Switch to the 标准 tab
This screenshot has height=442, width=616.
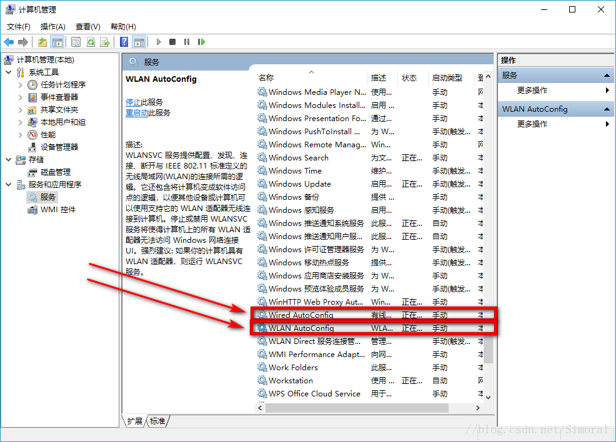157,421
